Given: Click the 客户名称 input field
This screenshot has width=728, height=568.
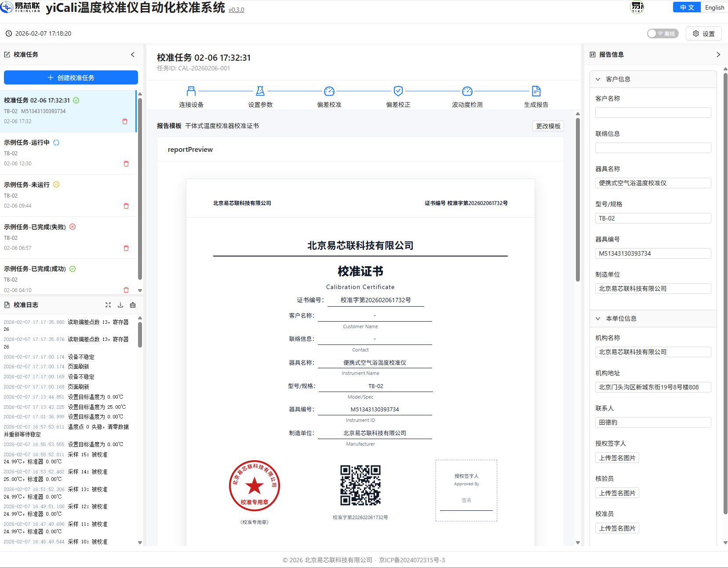Looking at the screenshot, I should tap(653, 113).
